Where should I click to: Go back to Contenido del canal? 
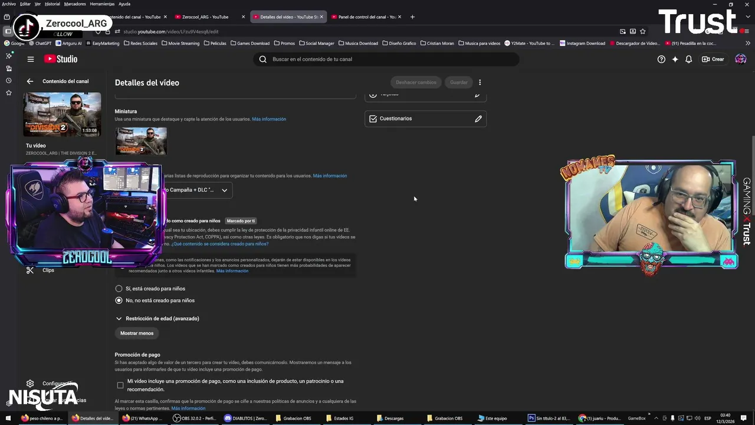click(x=30, y=81)
